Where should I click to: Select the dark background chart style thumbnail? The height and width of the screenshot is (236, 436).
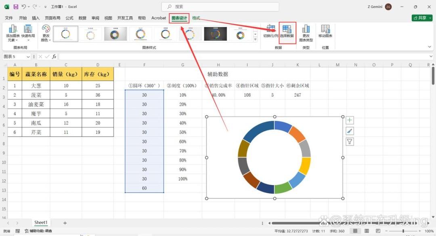(215, 34)
